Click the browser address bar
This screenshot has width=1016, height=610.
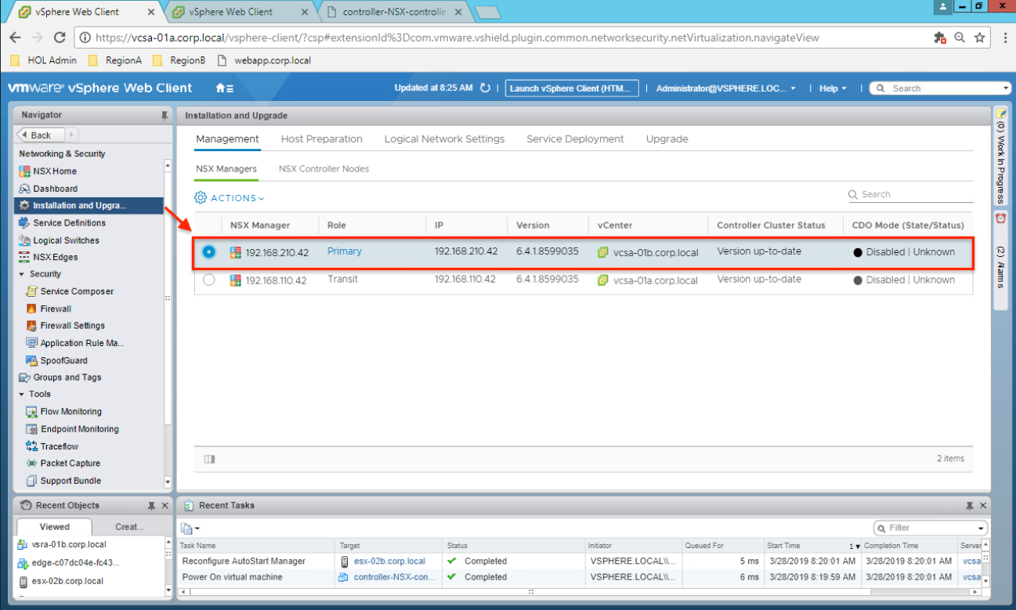(x=501, y=38)
